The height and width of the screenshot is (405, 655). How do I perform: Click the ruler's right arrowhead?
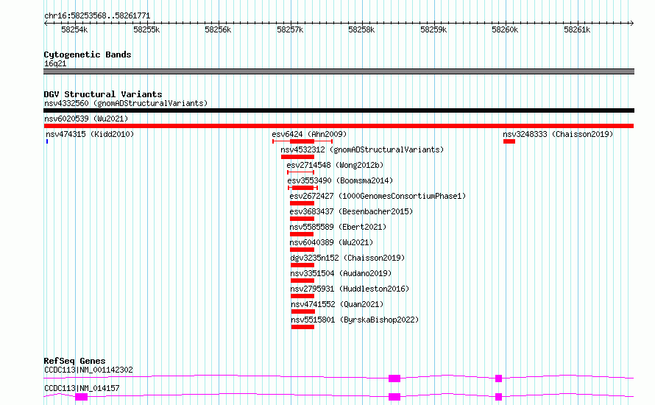(632, 24)
